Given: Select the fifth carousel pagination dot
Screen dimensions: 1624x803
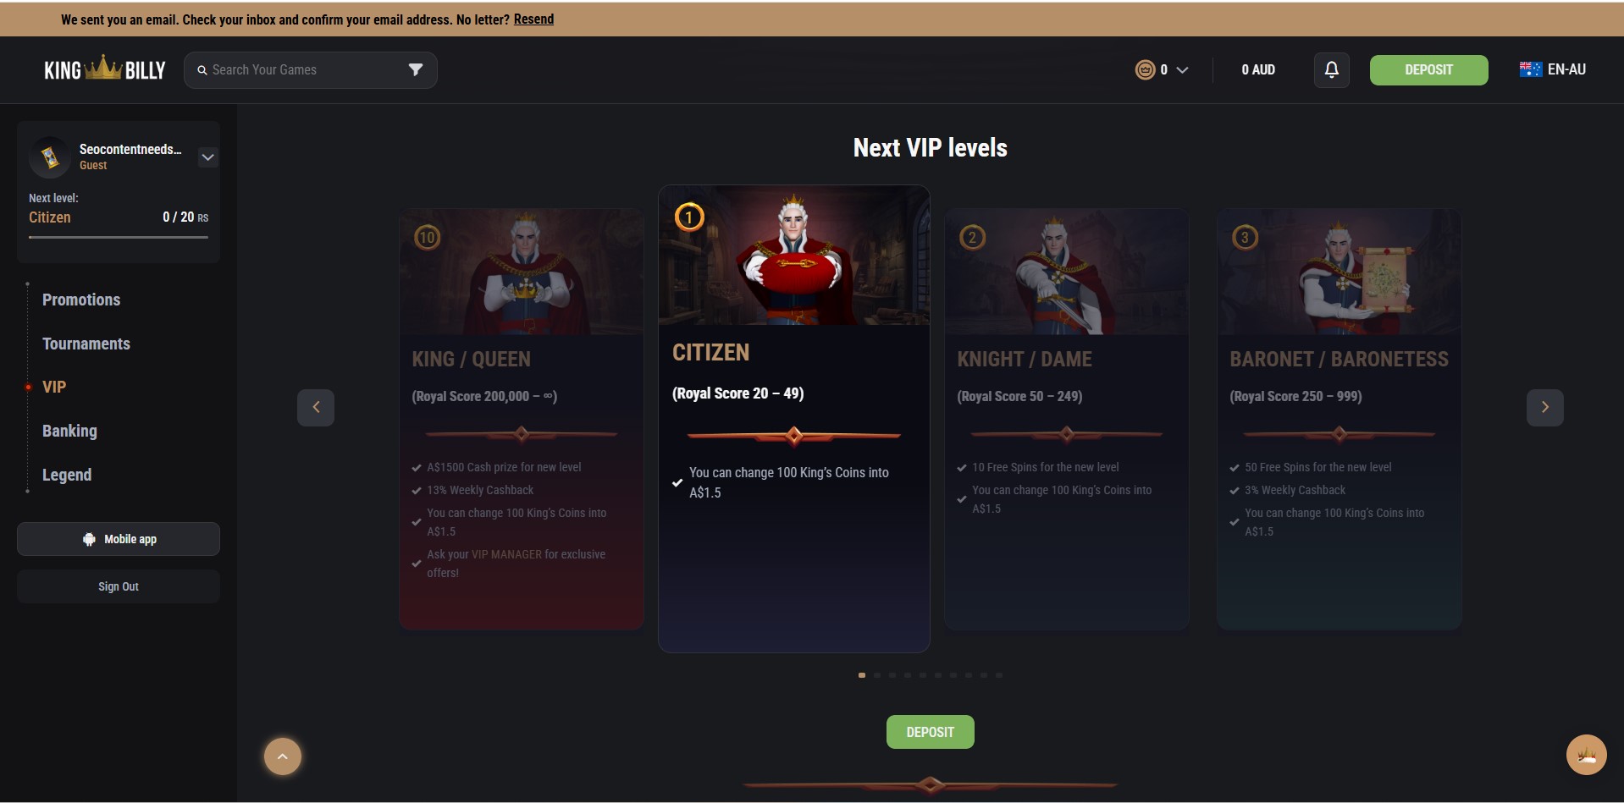Looking at the screenshot, I should coord(923,675).
